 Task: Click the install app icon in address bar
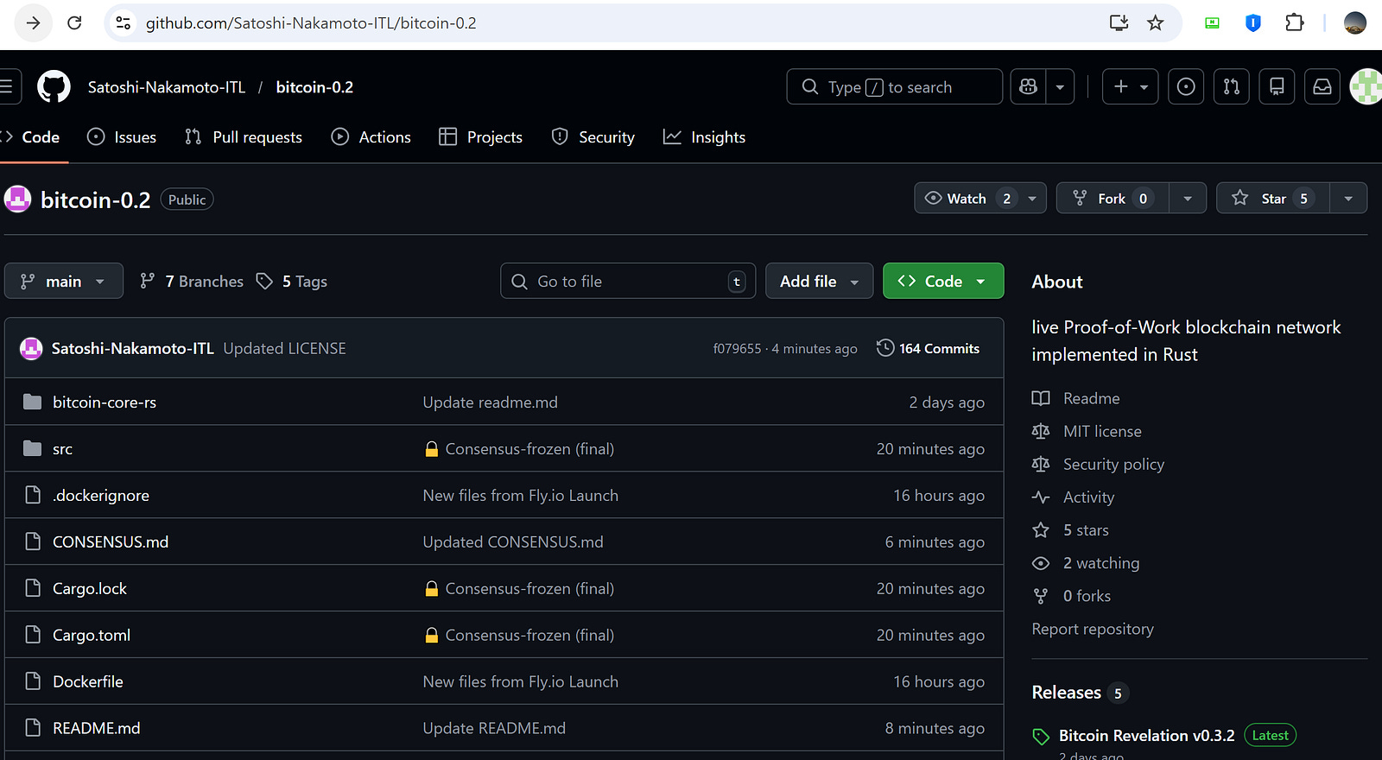[x=1119, y=23]
